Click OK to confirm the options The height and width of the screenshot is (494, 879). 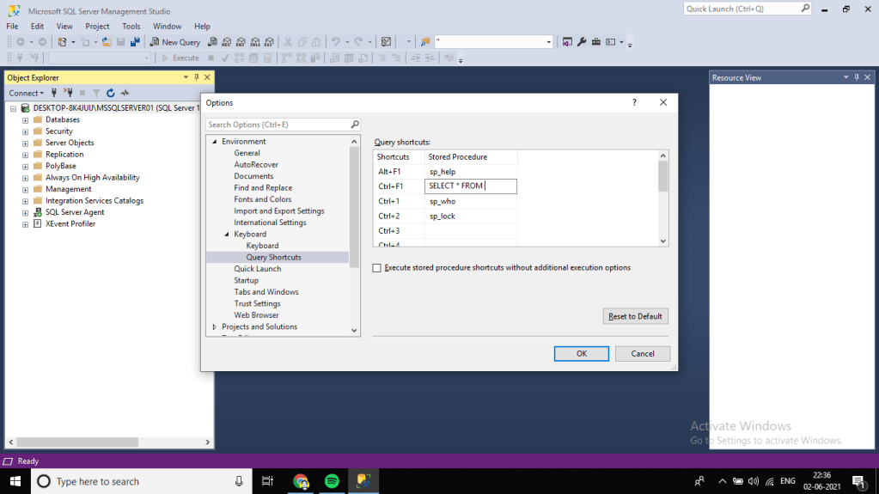click(581, 353)
